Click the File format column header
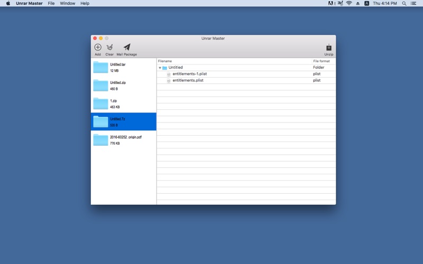Image resolution: width=423 pixels, height=264 pixels. pos(321,61)
